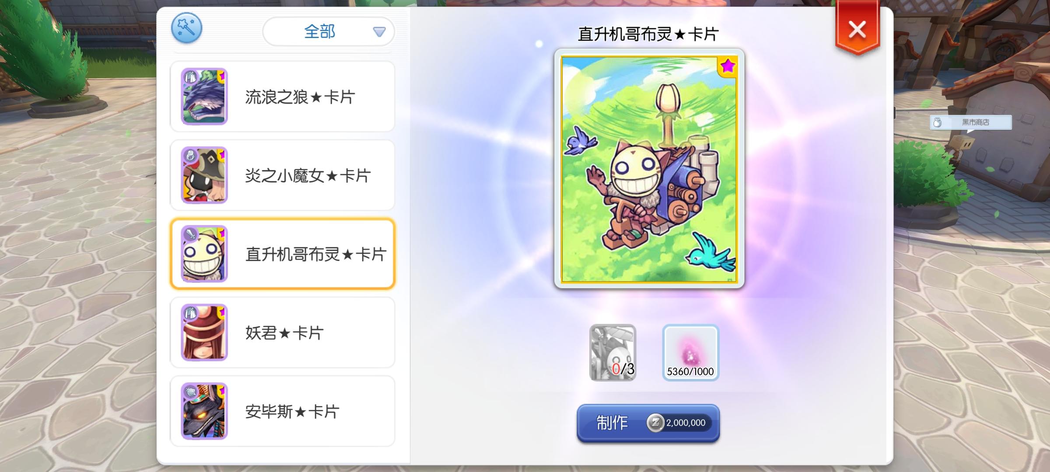Click the little witch card icon
Image resolution: width=1050 pixels, height=472 pixels.
[x=204, y=175]
